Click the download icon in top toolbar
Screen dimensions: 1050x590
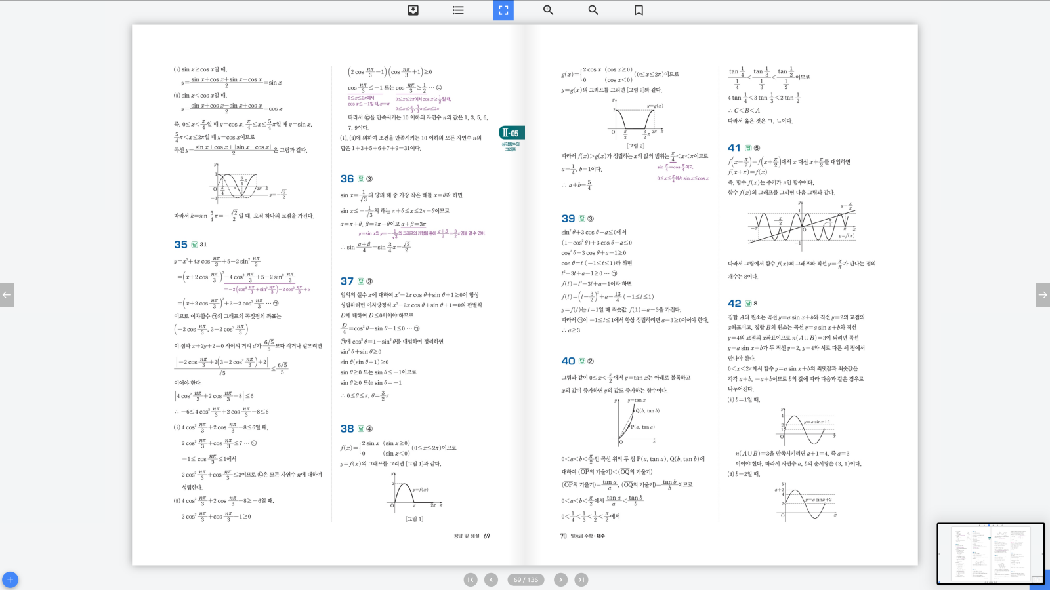pos(413,10)
